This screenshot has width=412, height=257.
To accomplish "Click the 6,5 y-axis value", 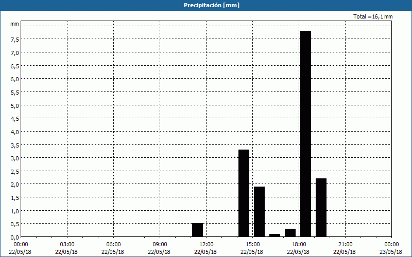I will click(x=15, y=66).
